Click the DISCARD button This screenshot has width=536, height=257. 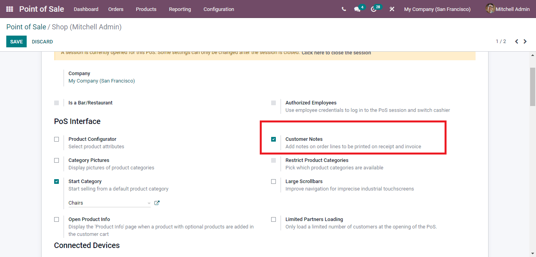[42, 41]
